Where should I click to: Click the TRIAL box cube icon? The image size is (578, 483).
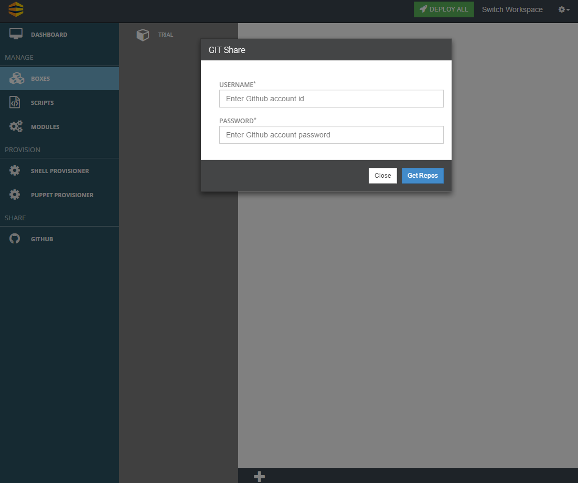(143, 35)
